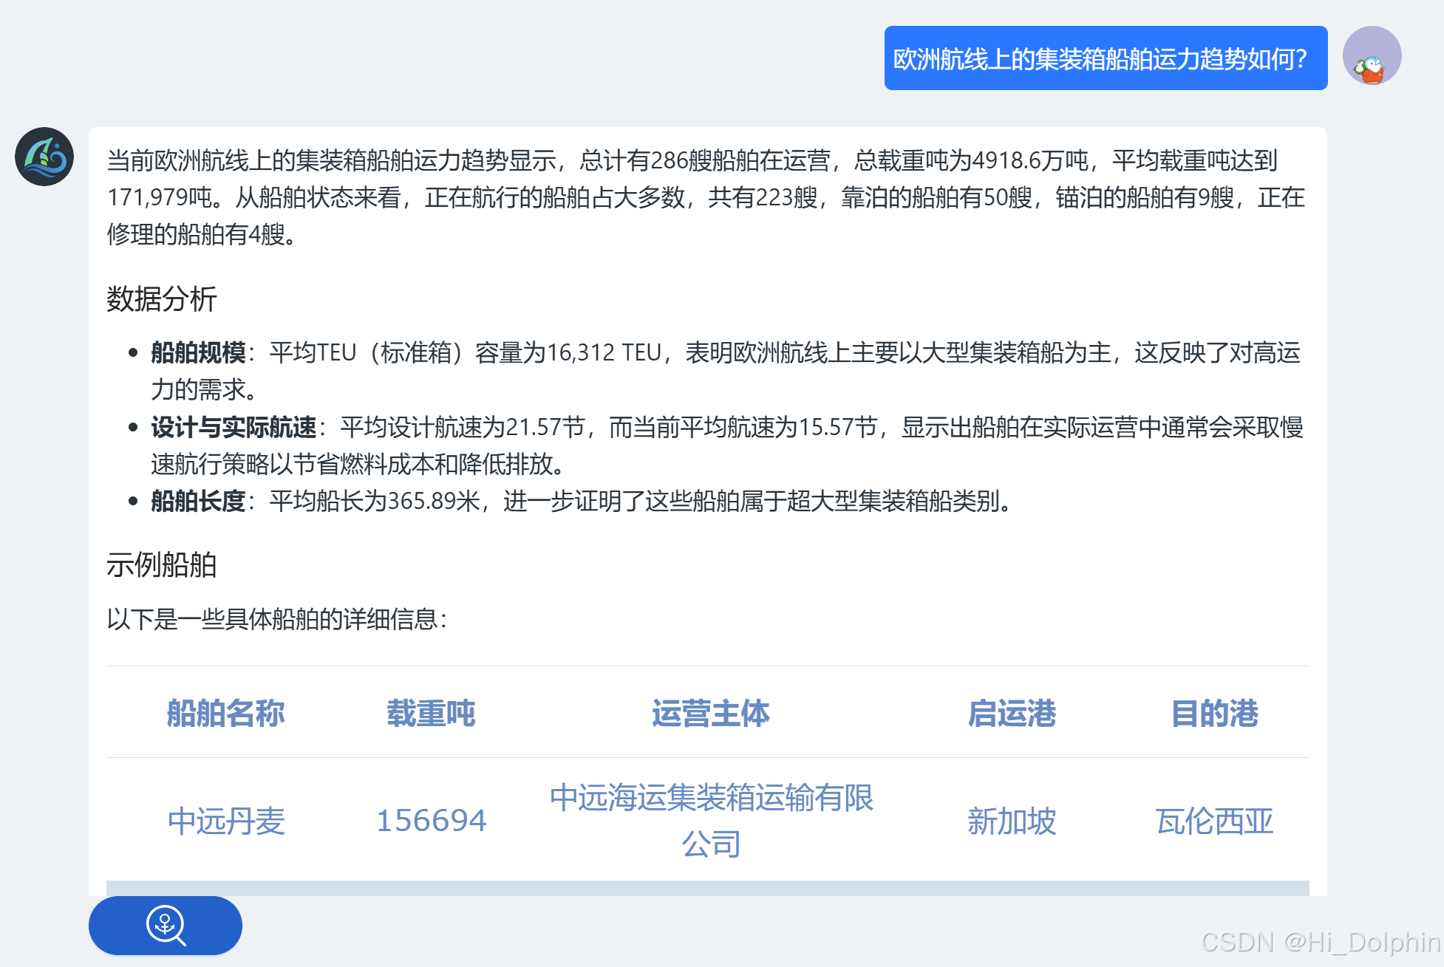1444x967 pixels.
Task: Click the 数据分析 section heading
Action: (x=162, y=299)
